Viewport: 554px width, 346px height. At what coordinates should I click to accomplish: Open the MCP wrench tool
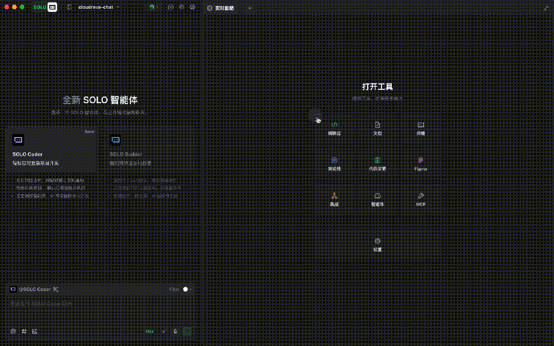click(421, 199)
